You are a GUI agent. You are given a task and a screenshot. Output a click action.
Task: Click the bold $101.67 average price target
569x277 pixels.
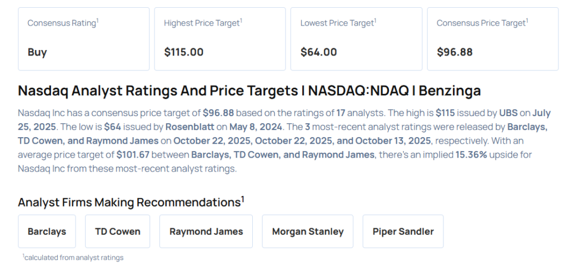click(x=134, y=154)
